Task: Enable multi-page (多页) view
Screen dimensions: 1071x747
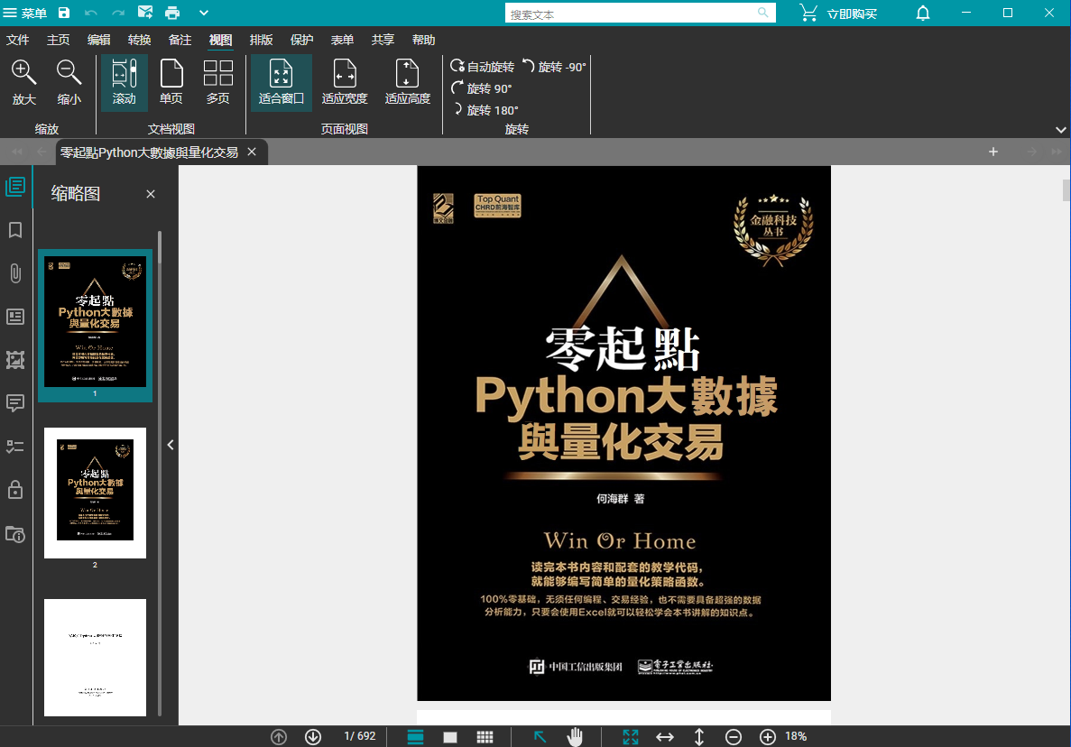Action: (218, 82)
